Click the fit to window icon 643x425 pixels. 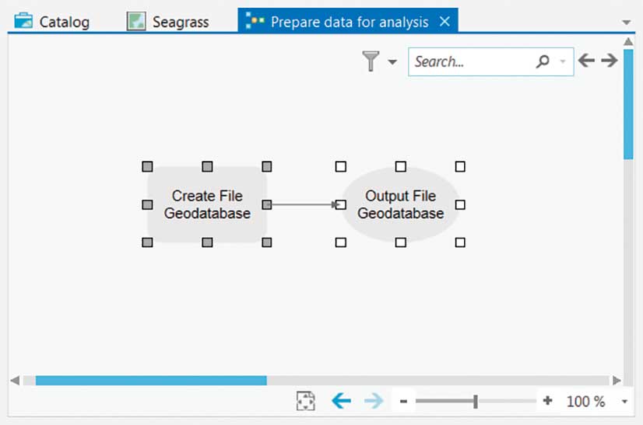pos(306,401)
